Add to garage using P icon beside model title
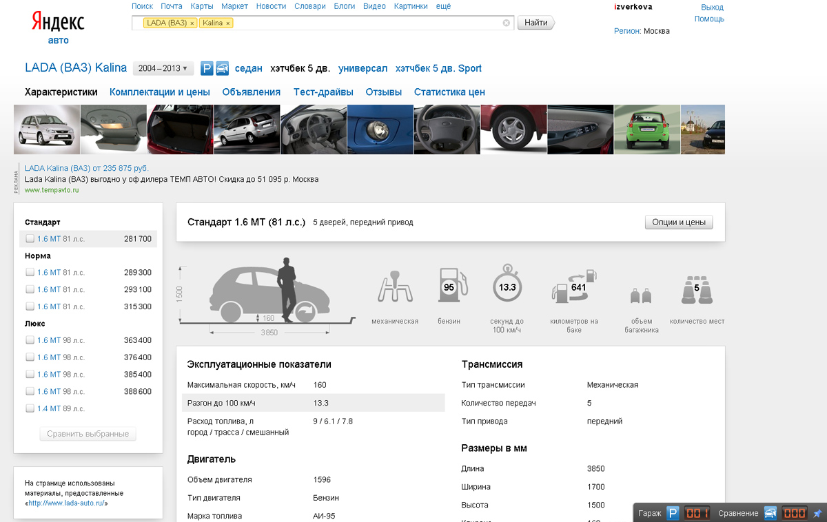Screen dimensions: 827x522 [207, 69]
